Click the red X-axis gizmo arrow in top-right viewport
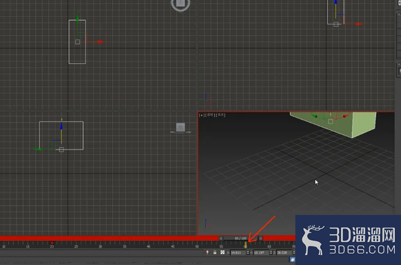Screen dimensions: 401x265 coord(359,24)
